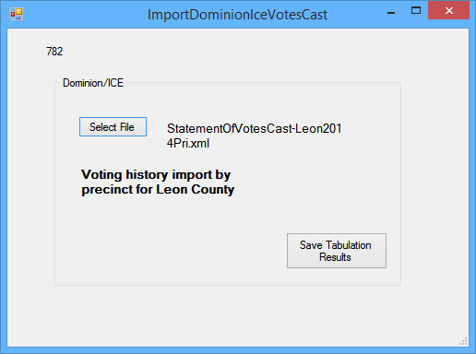Click the bold "Voting history import by" text
Viewport: 476px width, 354px height.
tap(156, 174)
